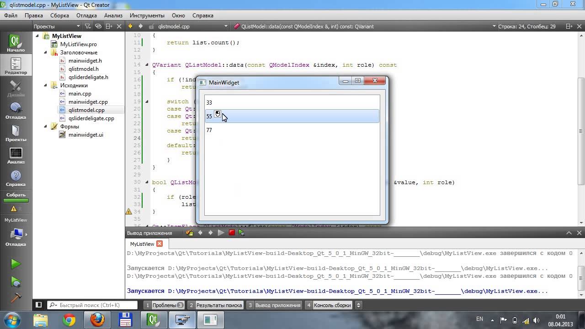
Task: Click the attach-to-application icon in output toolbar
Action: (x=190, y=233)
